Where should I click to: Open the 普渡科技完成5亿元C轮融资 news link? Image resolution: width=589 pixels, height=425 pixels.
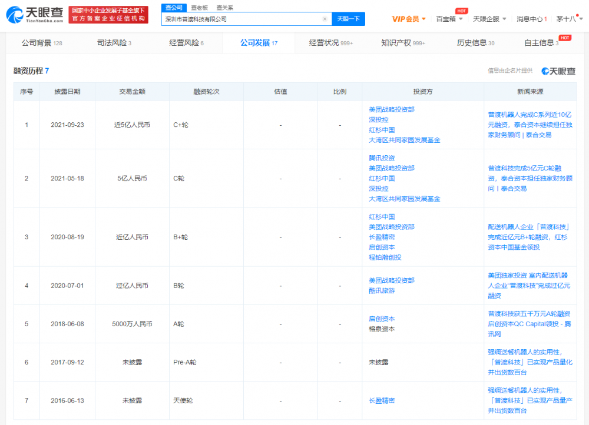[x=530, y=178]
